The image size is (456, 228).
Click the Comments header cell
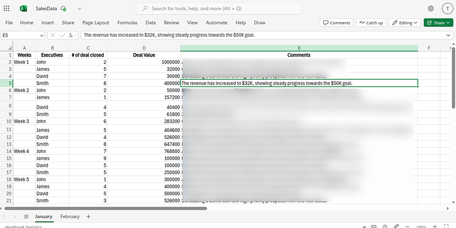299,55
